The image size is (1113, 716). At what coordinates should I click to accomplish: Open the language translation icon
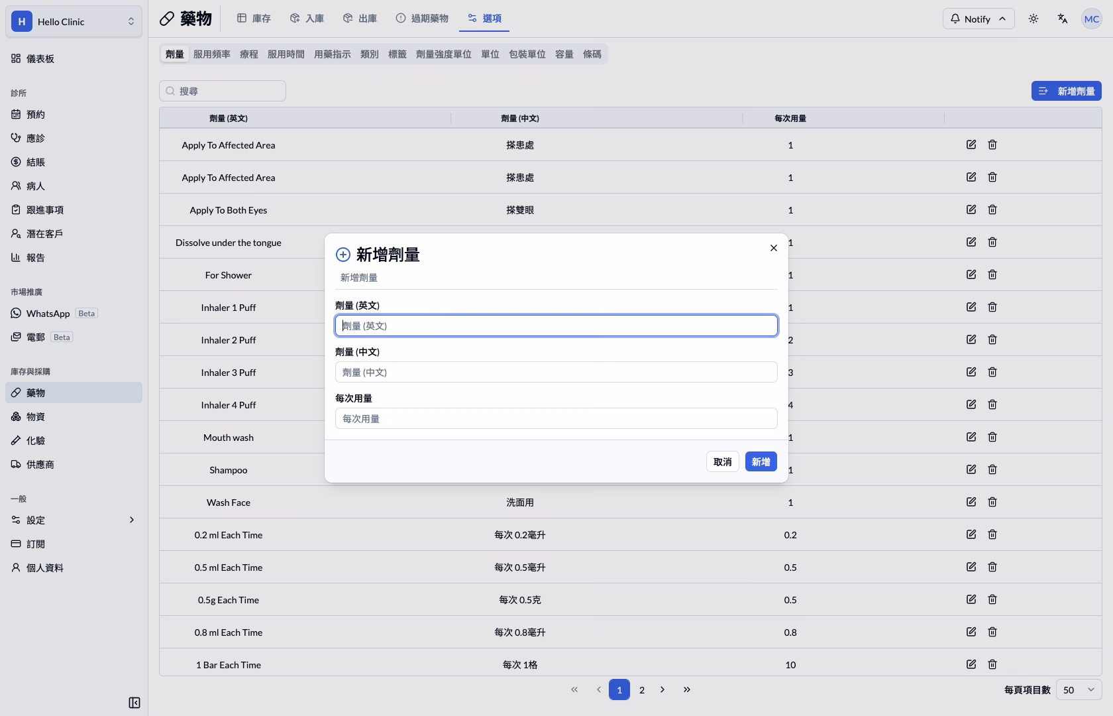click(1063, 19)
